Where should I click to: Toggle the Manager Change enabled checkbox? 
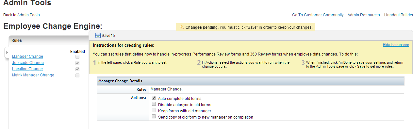click(77, 57)
